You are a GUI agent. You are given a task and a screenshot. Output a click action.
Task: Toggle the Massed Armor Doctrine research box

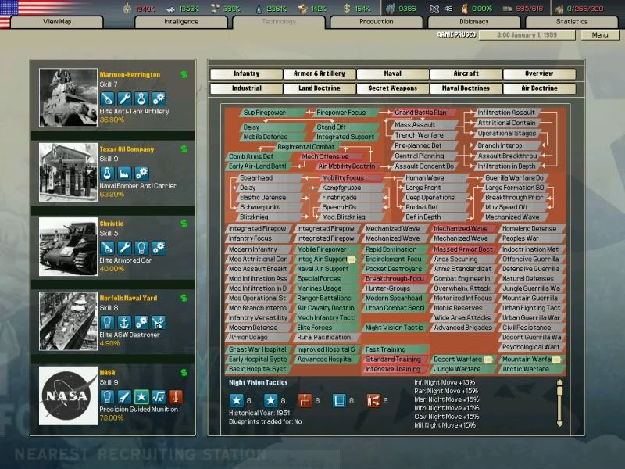tap(466, 249)
